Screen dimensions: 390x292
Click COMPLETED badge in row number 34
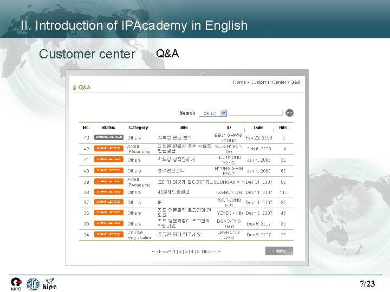click(x=109, y=234)
